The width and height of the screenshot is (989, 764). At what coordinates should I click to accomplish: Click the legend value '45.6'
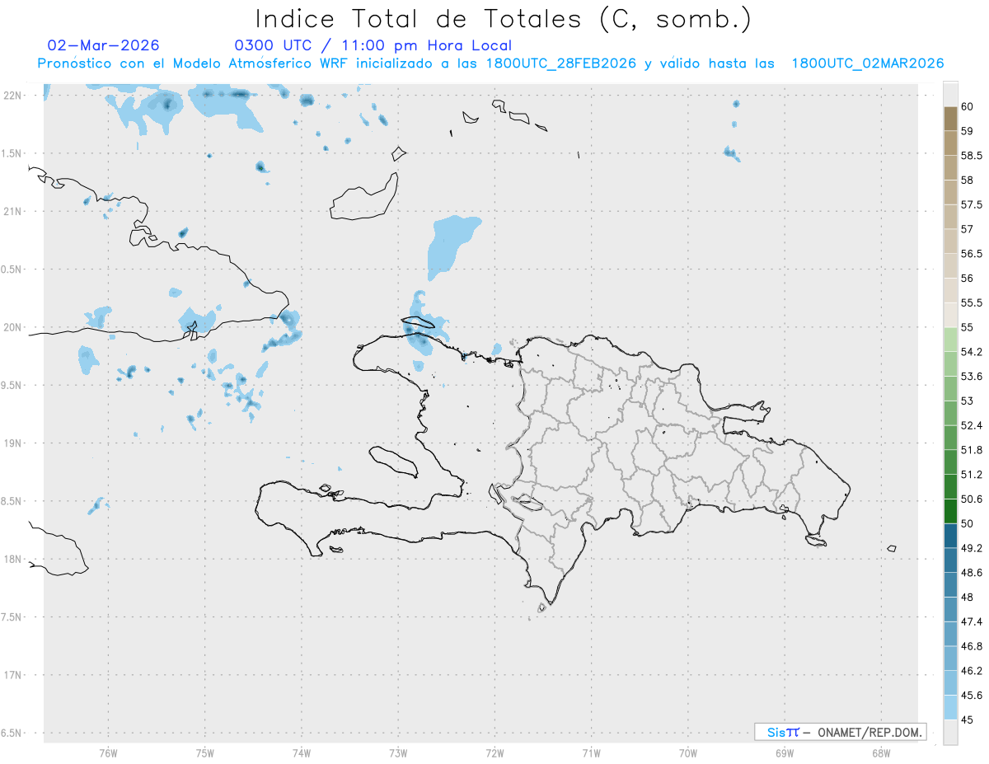tap(971, 696)
